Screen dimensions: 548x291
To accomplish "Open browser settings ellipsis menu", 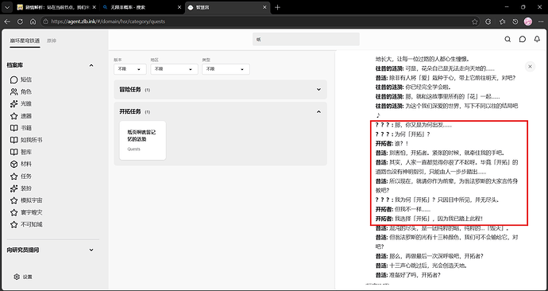I will pyautogui.click(x=541, y=21).
